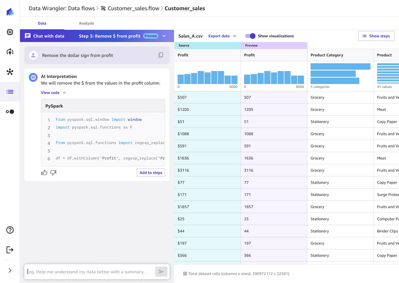Image resolution: width=399 pixels, height=283 pixels.
Task: Copy the prompt with the copy icon
Action: [160, 55]
